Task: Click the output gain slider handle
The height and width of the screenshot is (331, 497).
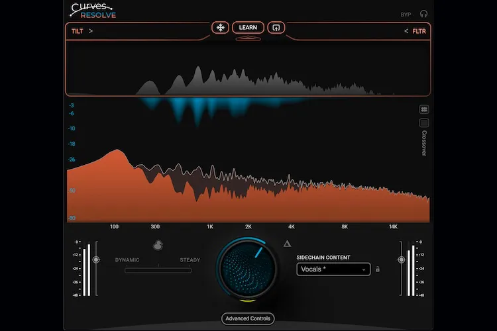Action: point(402,260)
